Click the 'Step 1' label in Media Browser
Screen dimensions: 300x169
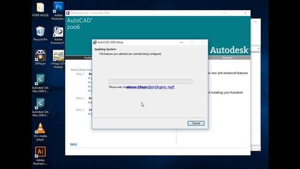point(80,74)
